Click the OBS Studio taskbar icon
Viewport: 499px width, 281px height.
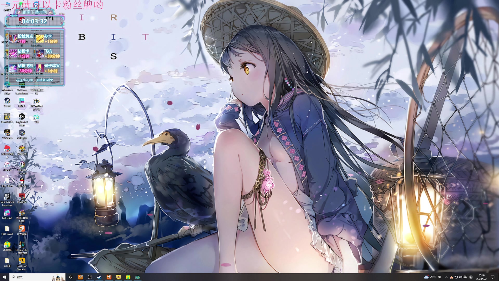coord(90,277)
